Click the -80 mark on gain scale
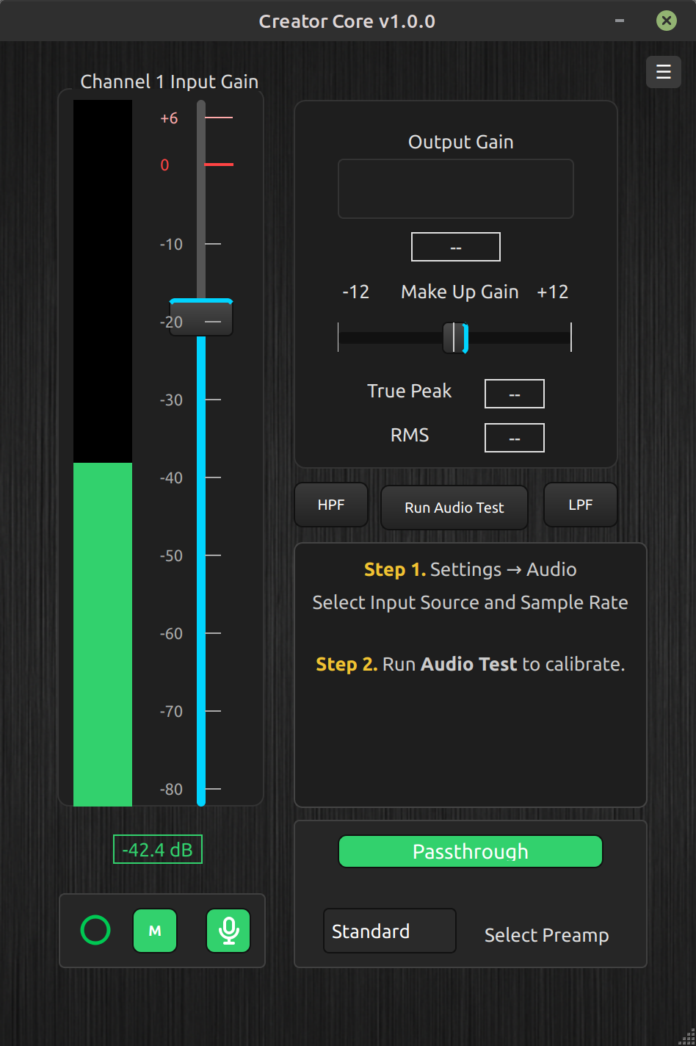696x1046 pixels. [171, 789]
